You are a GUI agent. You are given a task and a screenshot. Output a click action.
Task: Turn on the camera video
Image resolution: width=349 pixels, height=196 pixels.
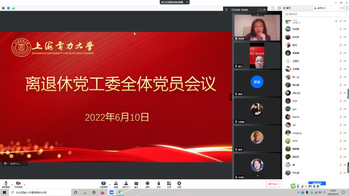[18, 184]
